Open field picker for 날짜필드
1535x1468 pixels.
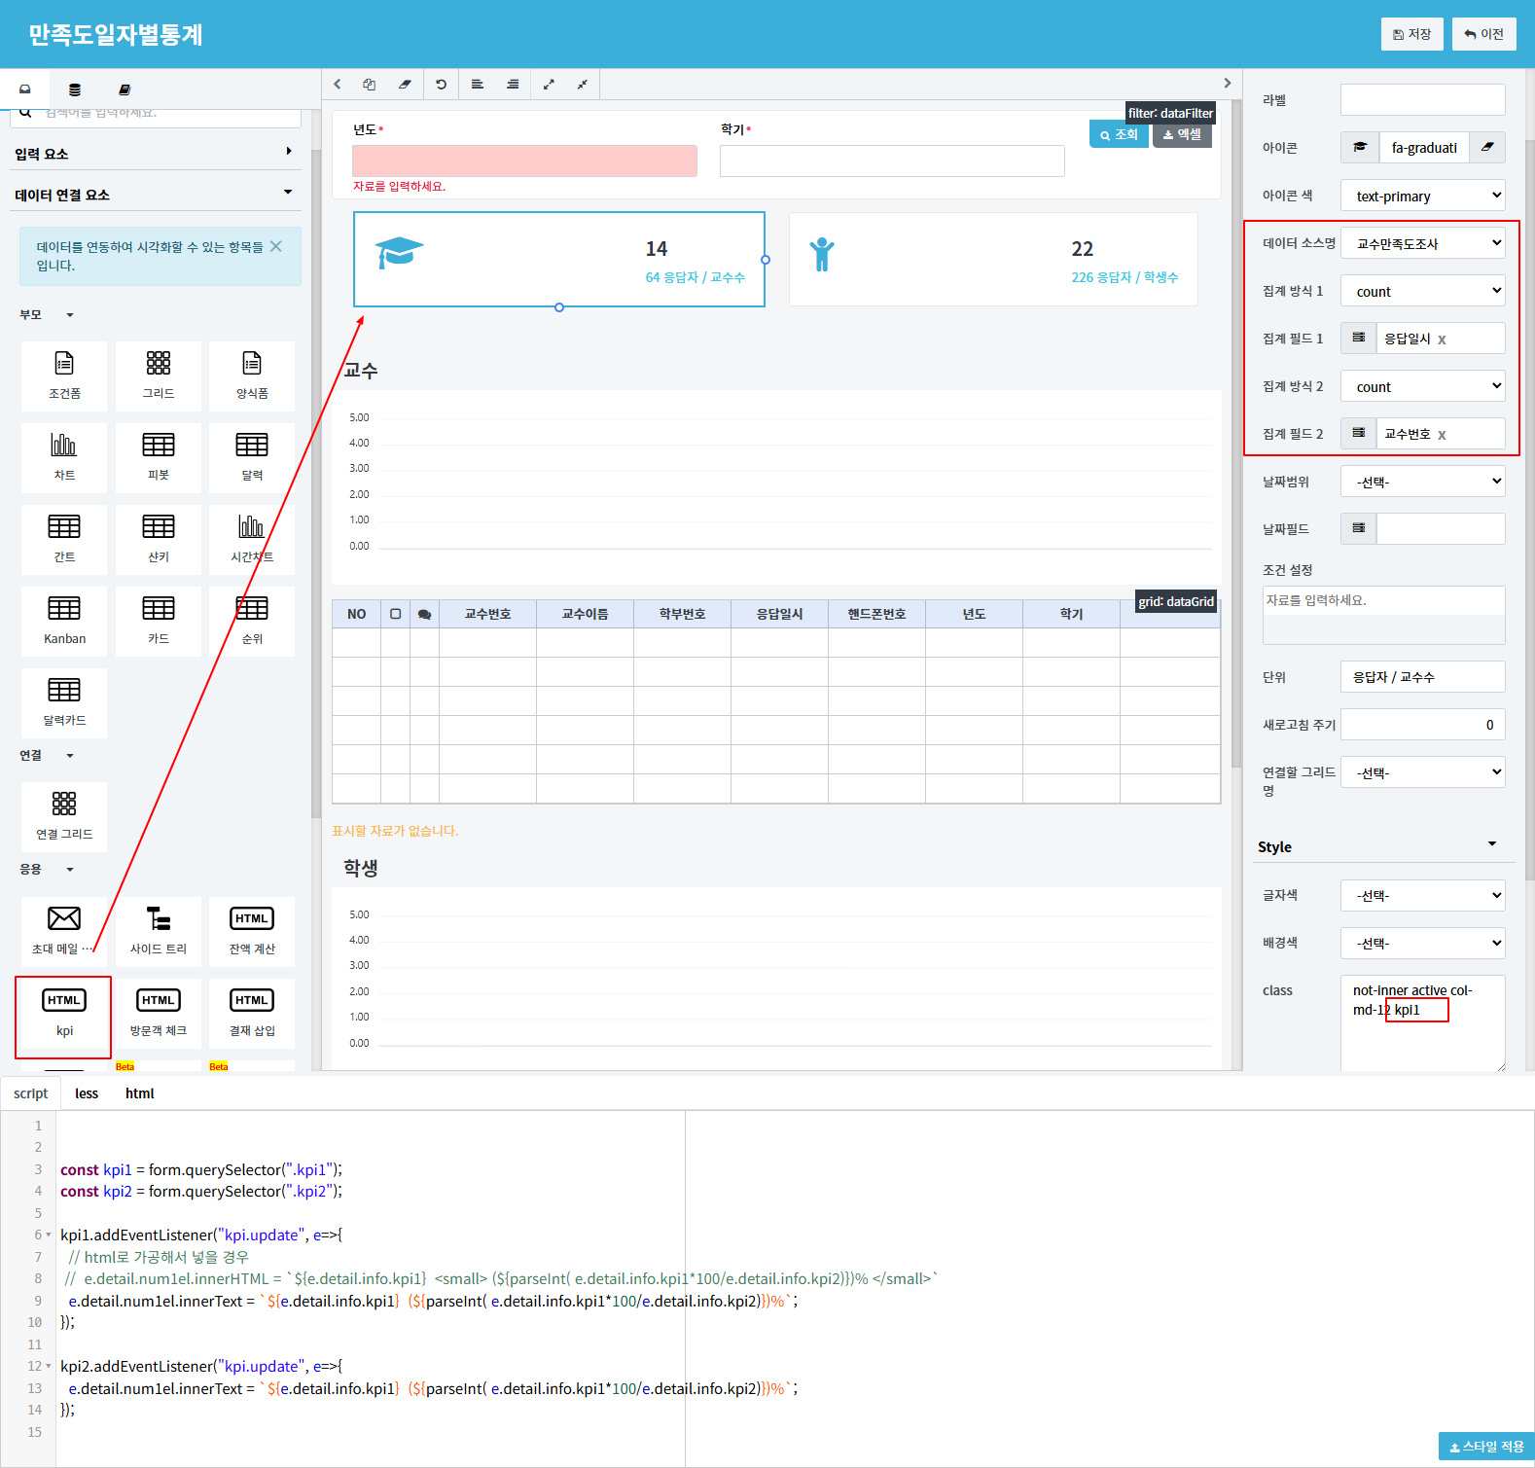pyautogui.click(x=1359, y=528)
